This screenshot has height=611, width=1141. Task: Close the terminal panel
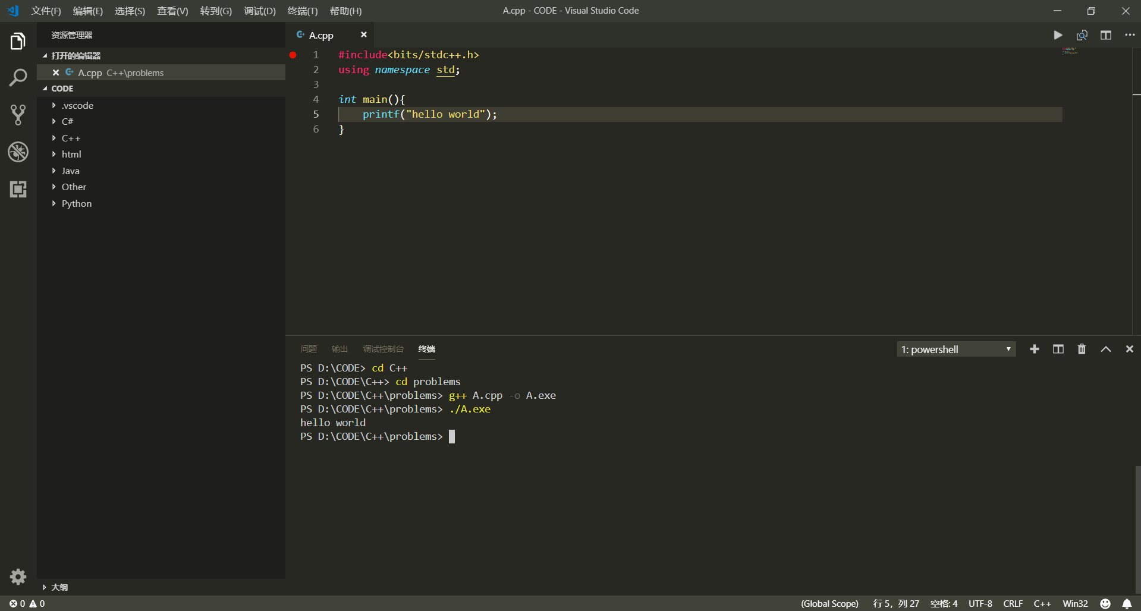point(1130,349)
